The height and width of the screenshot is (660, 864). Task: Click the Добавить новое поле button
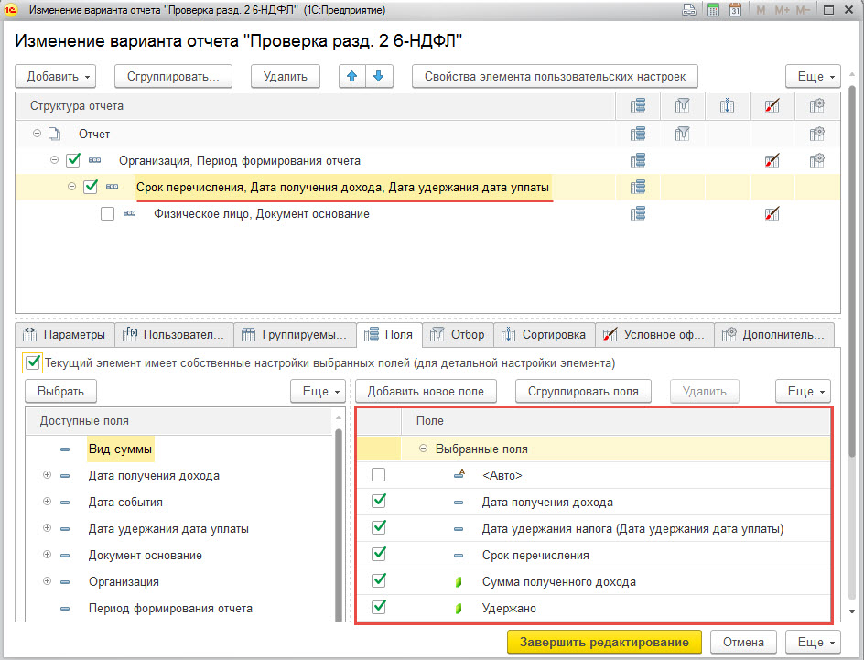click(x=426, y=392)
